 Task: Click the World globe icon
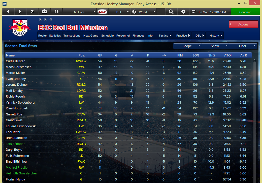[x=134, y=12]
